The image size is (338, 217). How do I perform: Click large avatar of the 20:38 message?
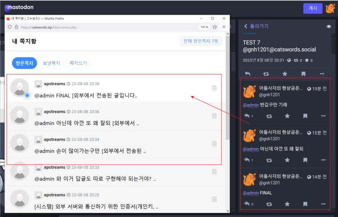click(x=20, y=87)
